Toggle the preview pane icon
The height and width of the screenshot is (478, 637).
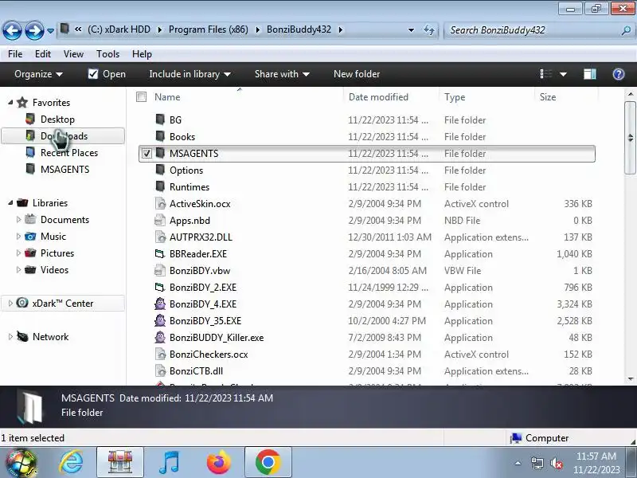590,74
